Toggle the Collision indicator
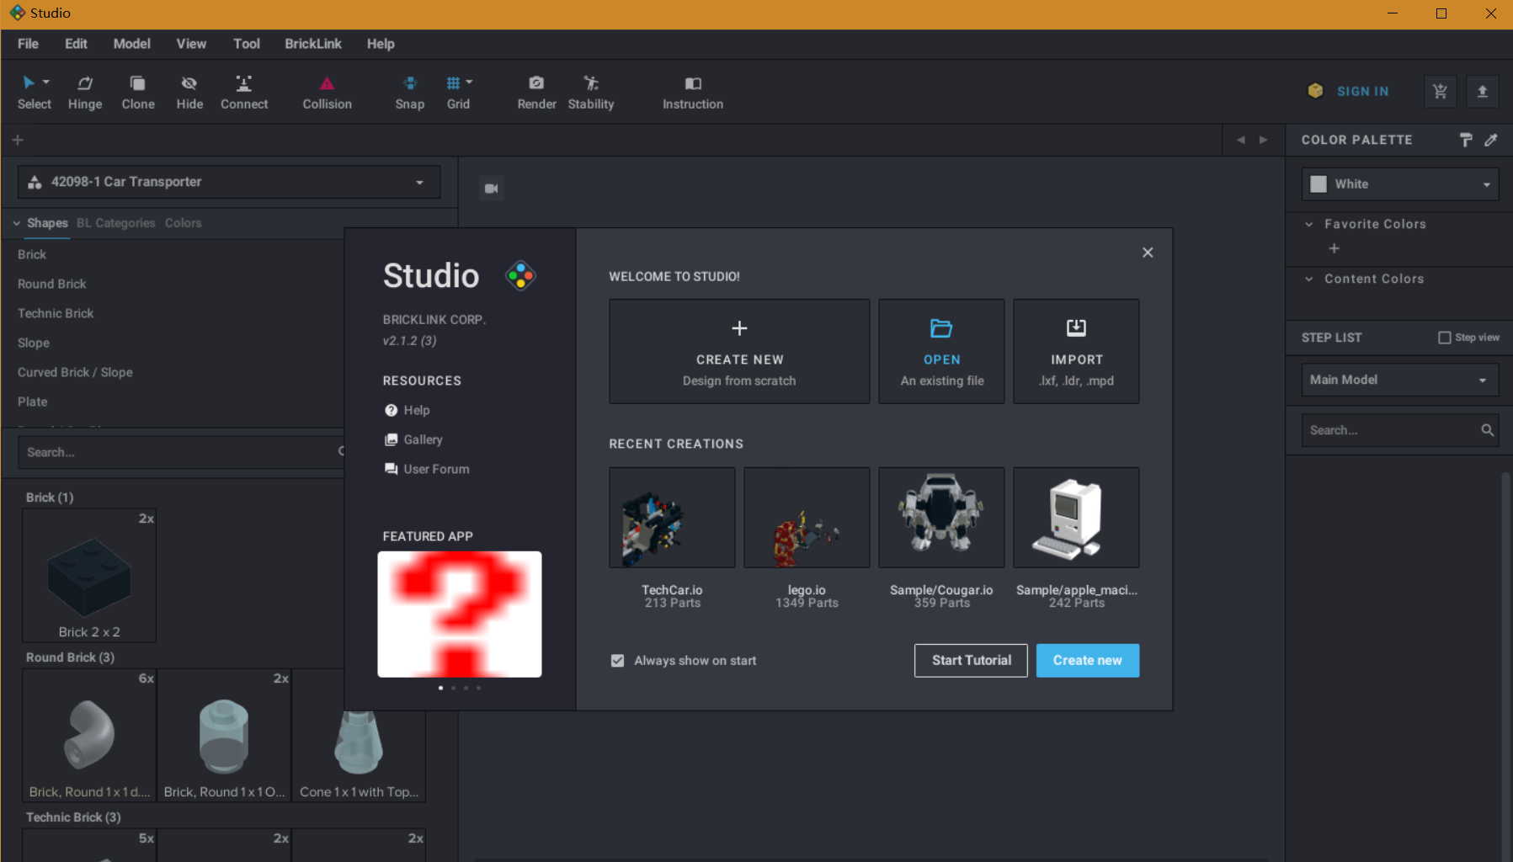This screenshot has width=1513, height=862. [327, 93]
